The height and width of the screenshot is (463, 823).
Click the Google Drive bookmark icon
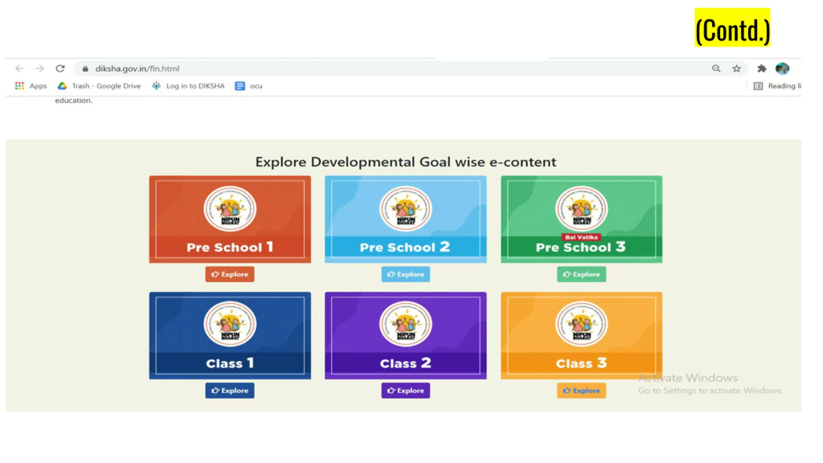[62, 86]
